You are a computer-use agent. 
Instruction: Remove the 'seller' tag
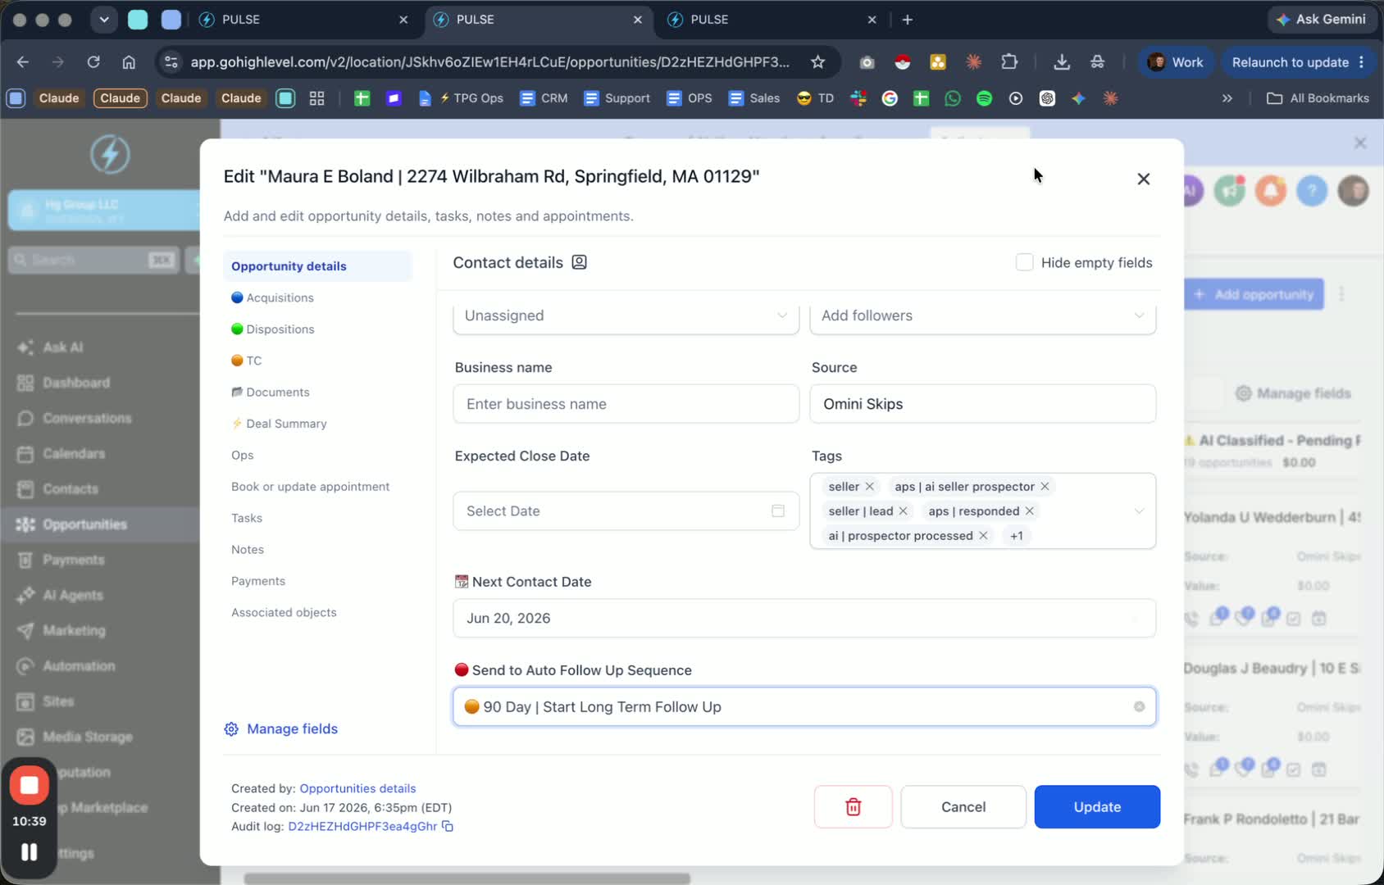[x=870, y=487]
